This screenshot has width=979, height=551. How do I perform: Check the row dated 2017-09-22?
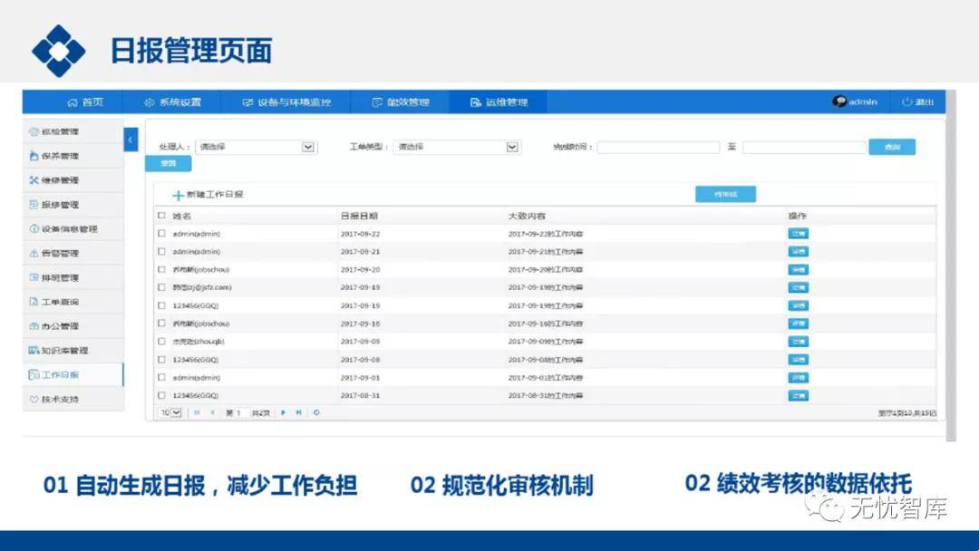162,234
